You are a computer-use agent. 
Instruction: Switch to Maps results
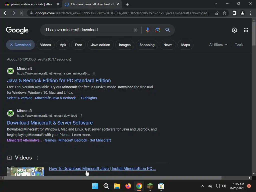point(185,45)
